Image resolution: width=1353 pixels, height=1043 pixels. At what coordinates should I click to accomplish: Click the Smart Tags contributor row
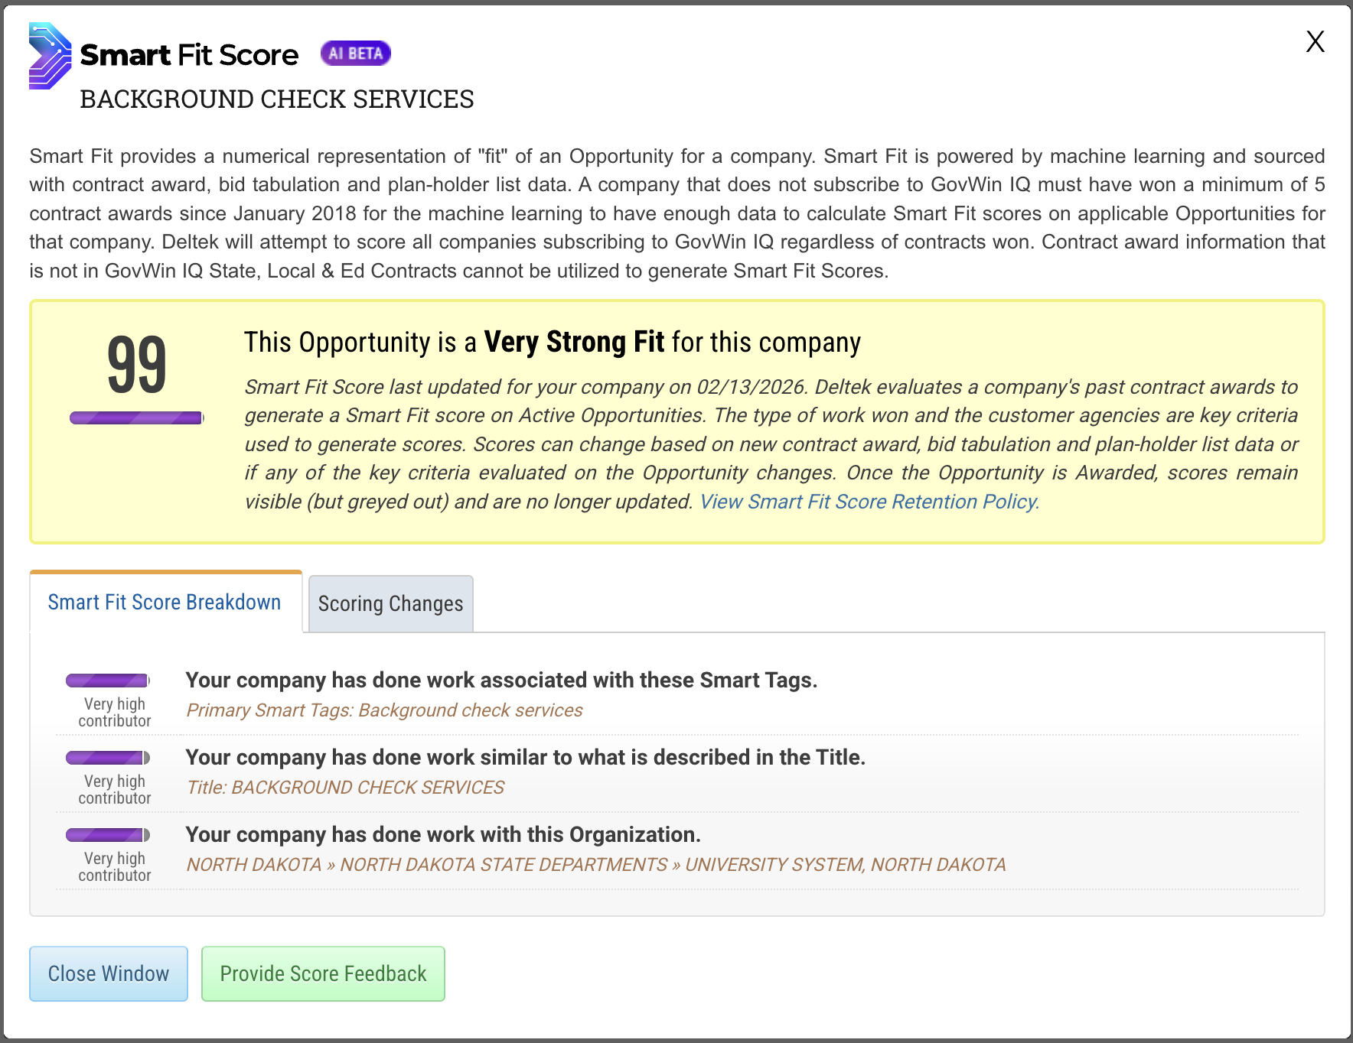click(x=501, y=680)
